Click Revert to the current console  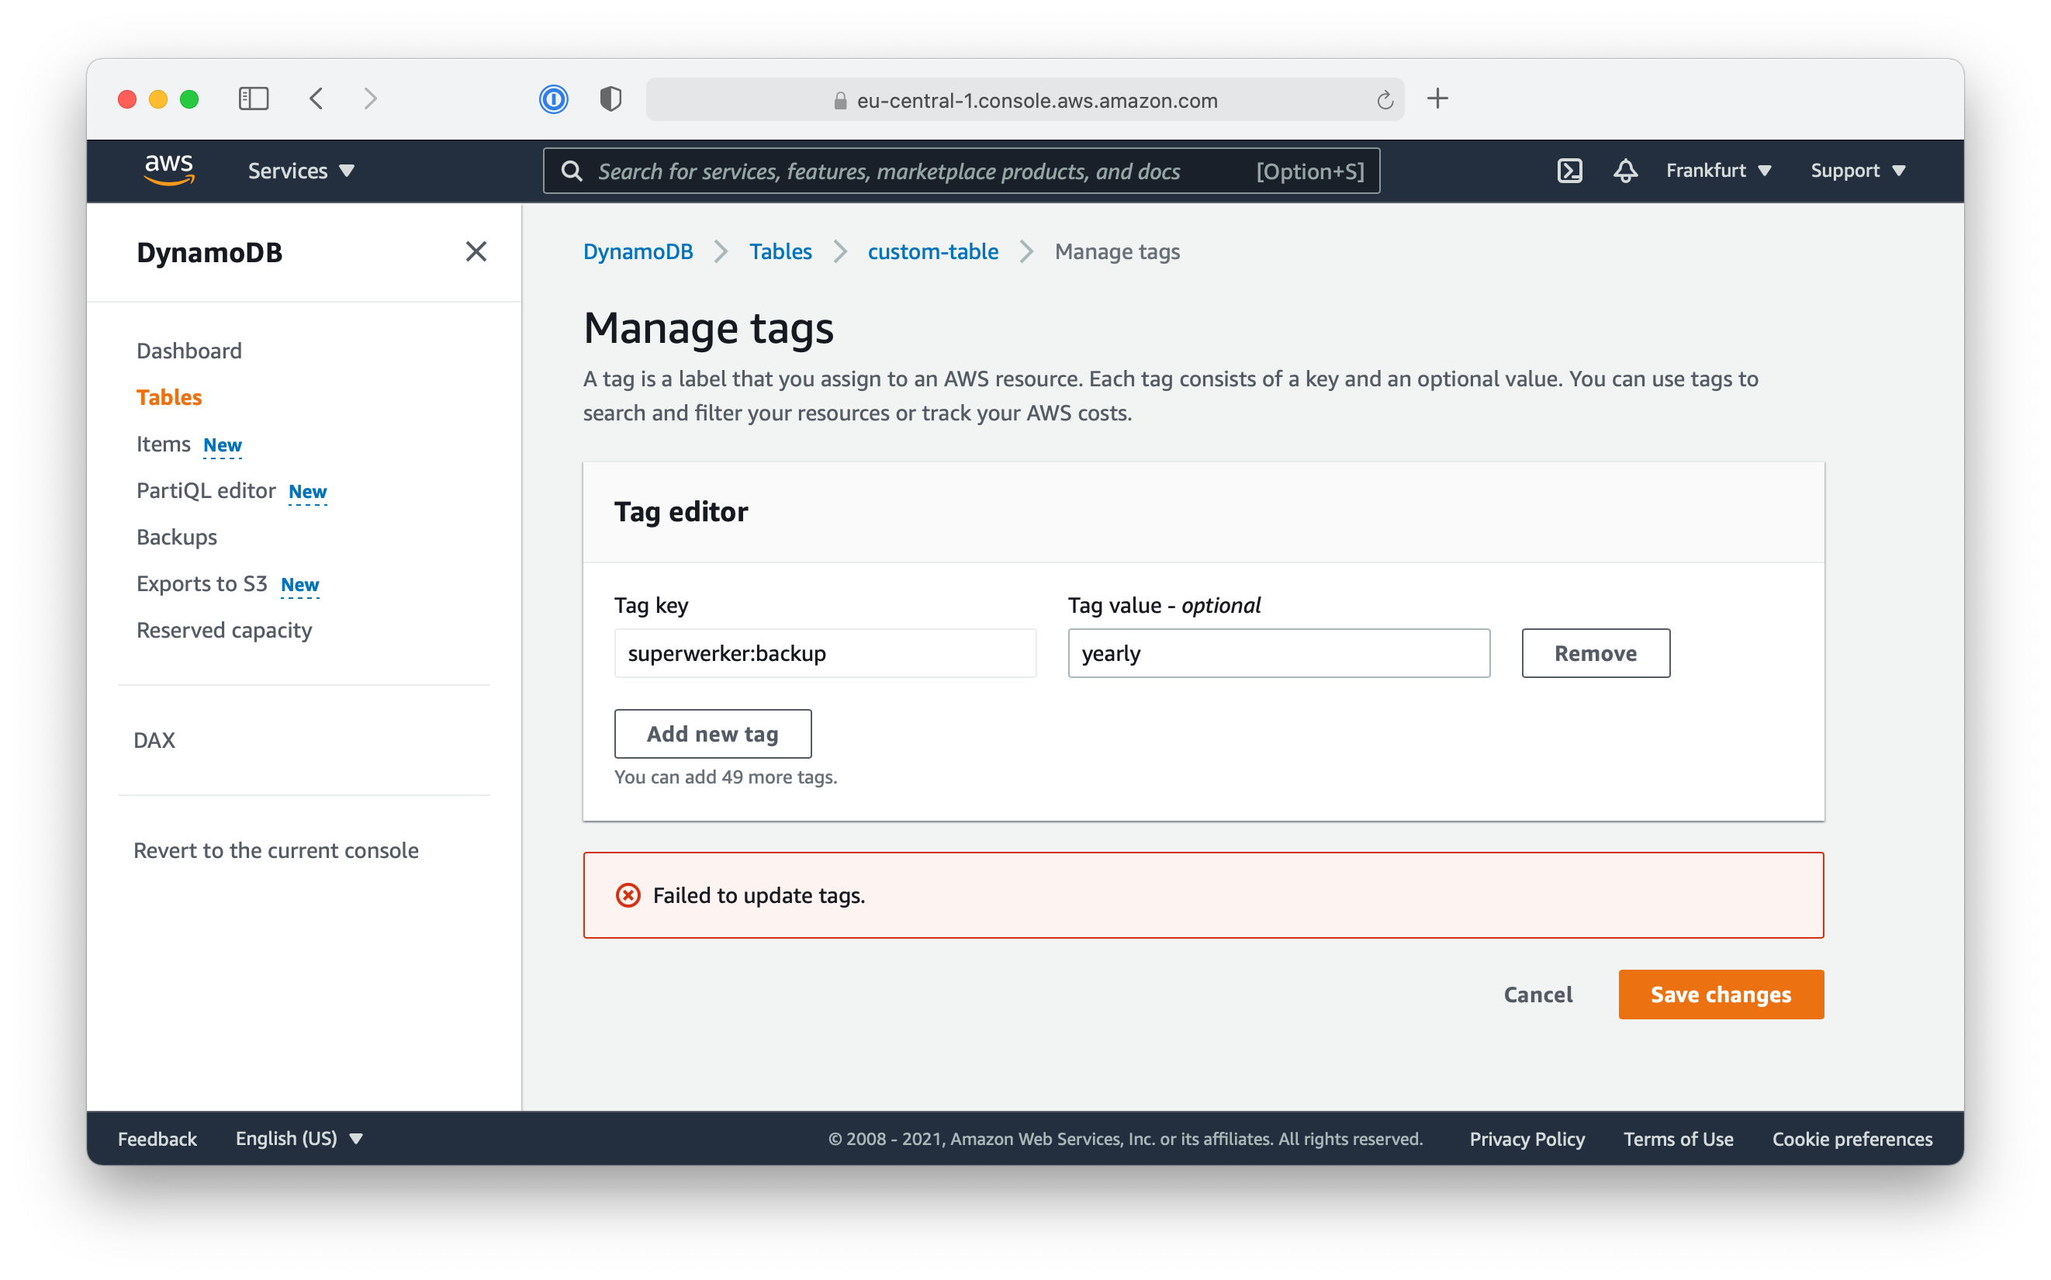click(x=276, y=850)
